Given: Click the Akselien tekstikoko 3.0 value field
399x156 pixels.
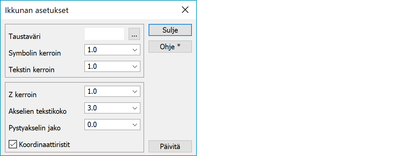Looking at the screenshot, I should pos(106,108).
